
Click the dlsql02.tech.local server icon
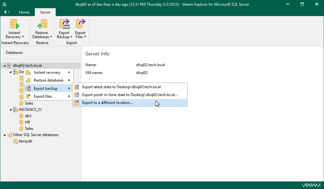pyautogui.click(x=9, y=66)
